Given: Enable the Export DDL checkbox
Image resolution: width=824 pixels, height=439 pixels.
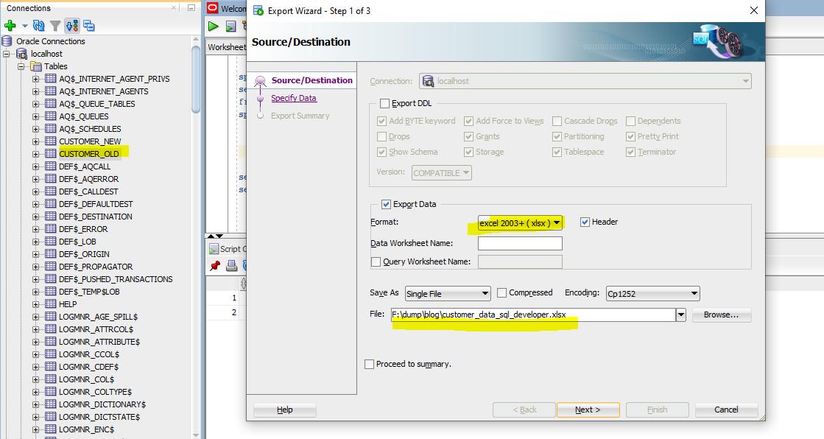Looking at the screenshot, I should point(384,104).
